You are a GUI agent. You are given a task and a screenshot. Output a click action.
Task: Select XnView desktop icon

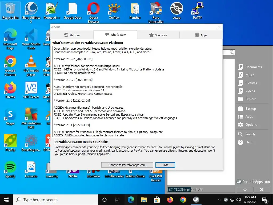point(114,11)
